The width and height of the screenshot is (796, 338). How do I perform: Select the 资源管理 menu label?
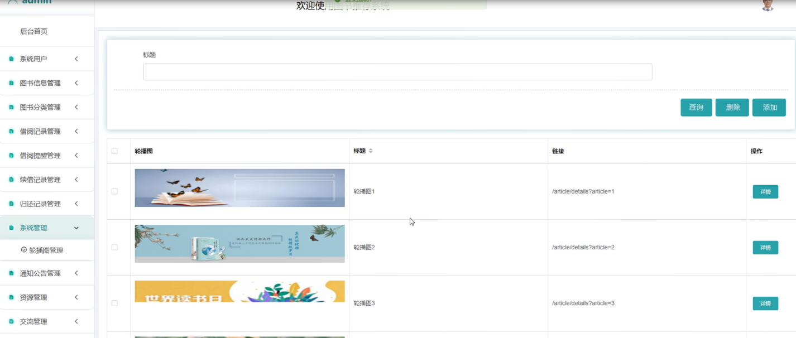33,297
